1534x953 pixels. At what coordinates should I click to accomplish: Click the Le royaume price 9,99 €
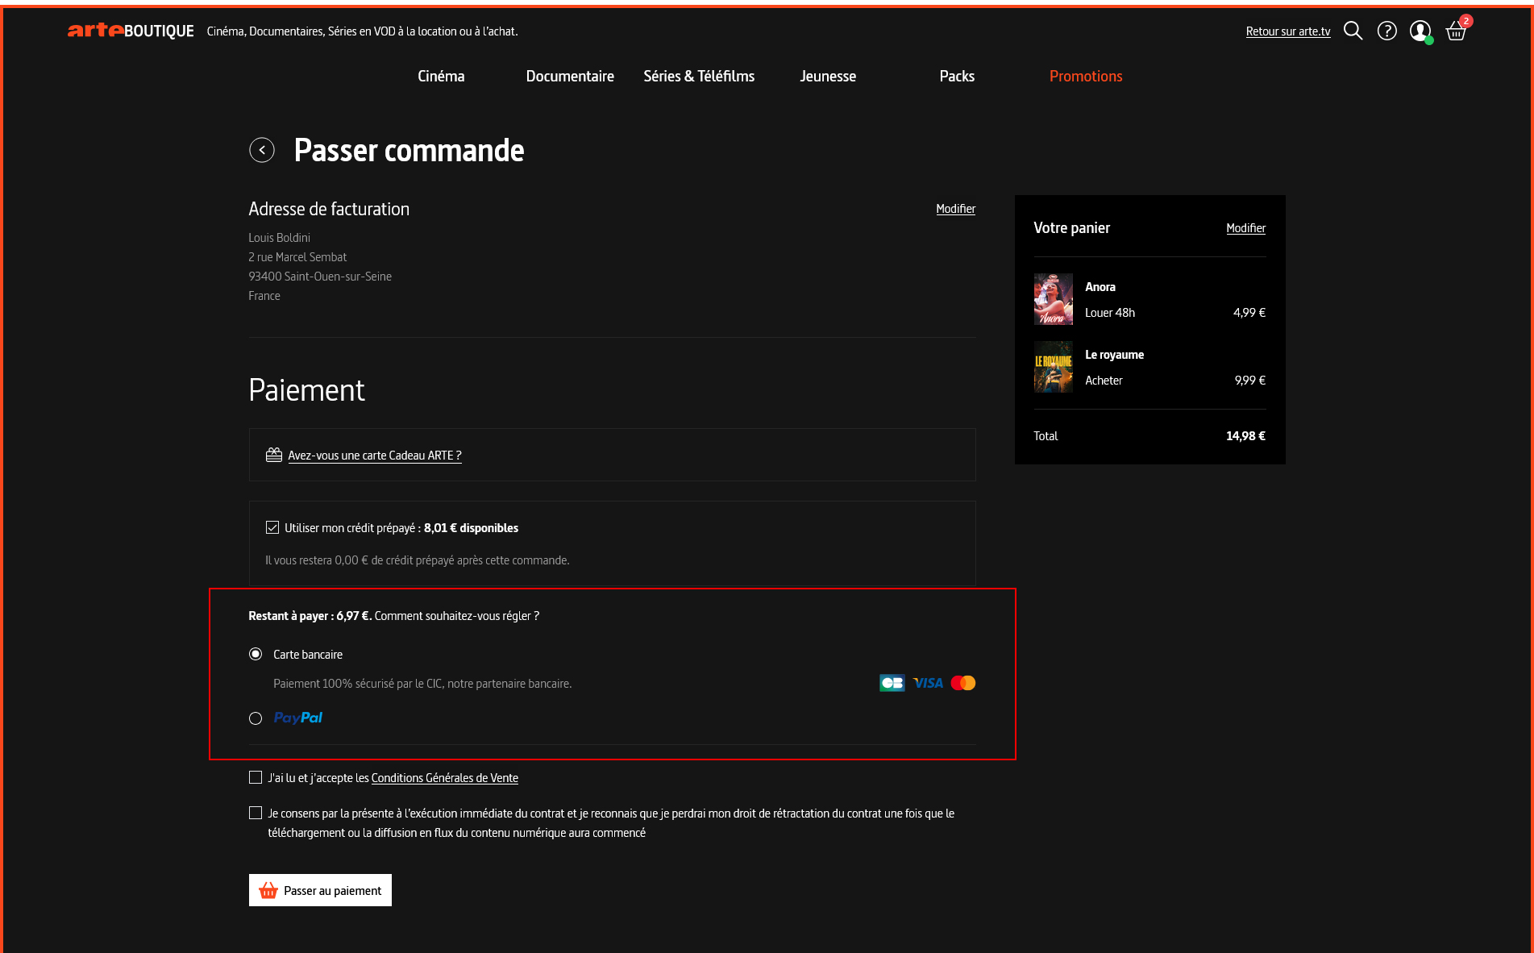point(1249,381)
